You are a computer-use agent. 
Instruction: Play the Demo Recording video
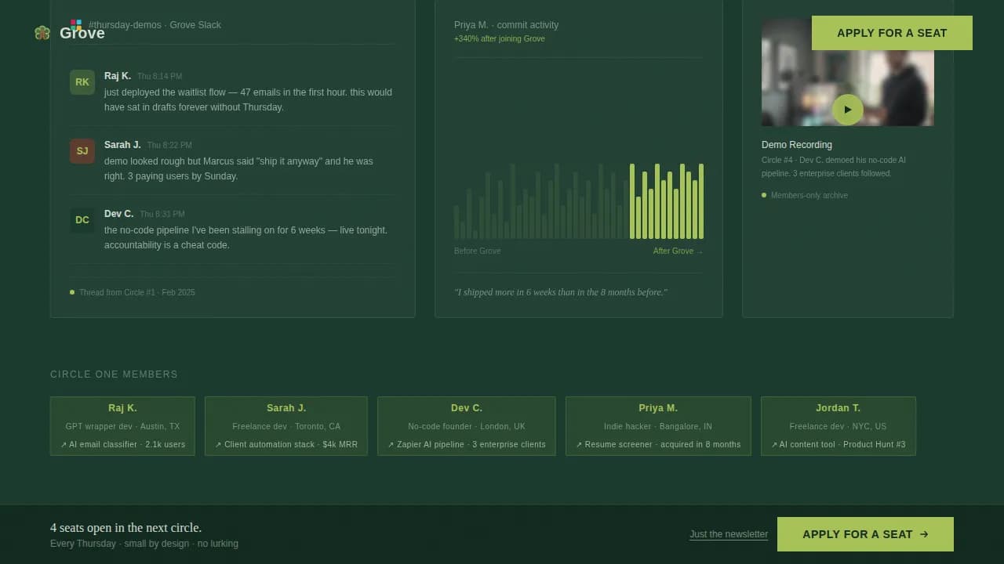tap(848, 110)
